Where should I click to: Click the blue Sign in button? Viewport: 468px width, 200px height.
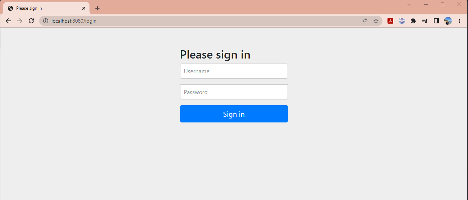234,114
